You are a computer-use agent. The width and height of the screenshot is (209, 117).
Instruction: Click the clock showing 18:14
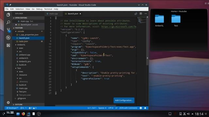199,114
